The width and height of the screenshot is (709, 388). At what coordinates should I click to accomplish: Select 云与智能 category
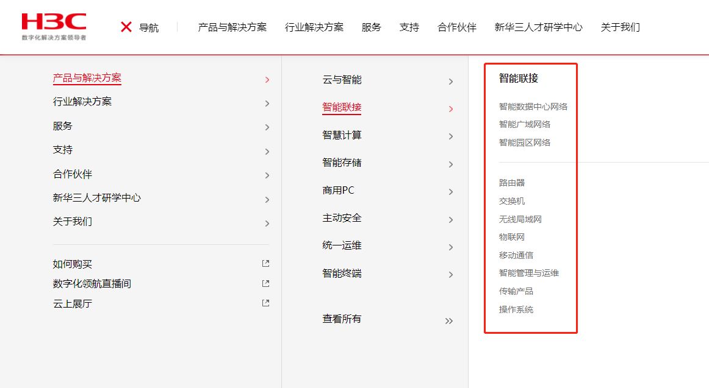(x=342, y=80)
